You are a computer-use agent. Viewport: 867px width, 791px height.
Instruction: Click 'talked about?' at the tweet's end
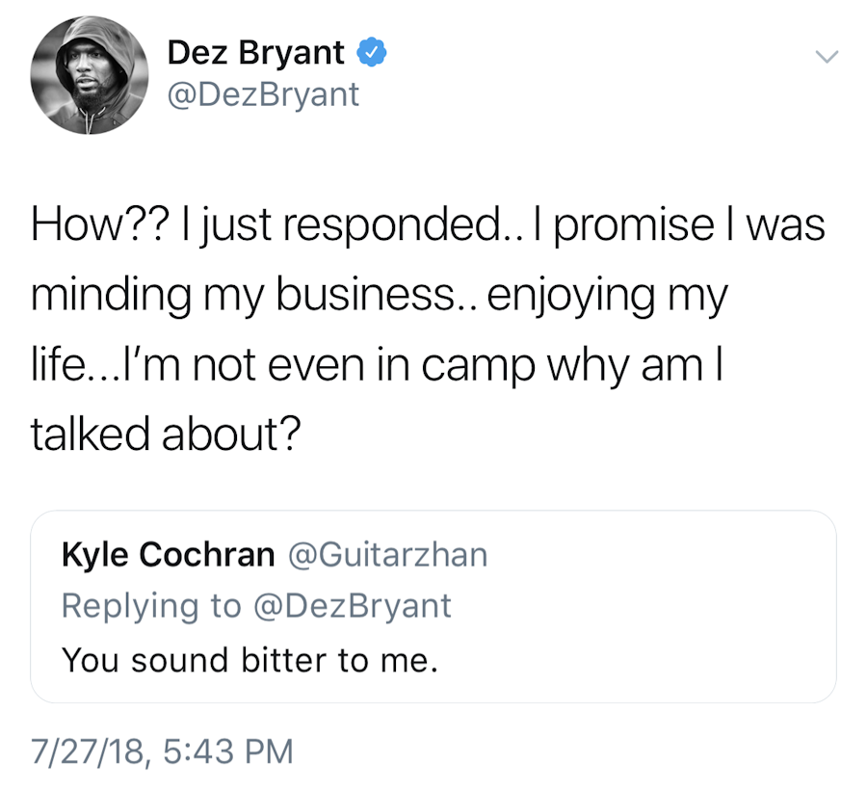(166, 434)
